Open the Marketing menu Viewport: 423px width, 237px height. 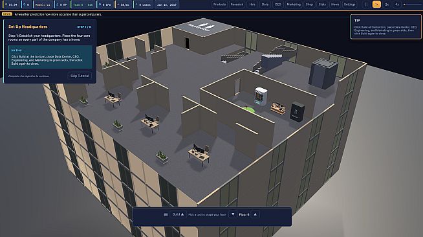pos(294,5)
